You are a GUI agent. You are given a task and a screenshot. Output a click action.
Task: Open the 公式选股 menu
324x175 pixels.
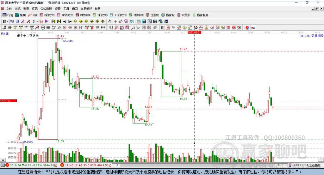click(46, 9)
